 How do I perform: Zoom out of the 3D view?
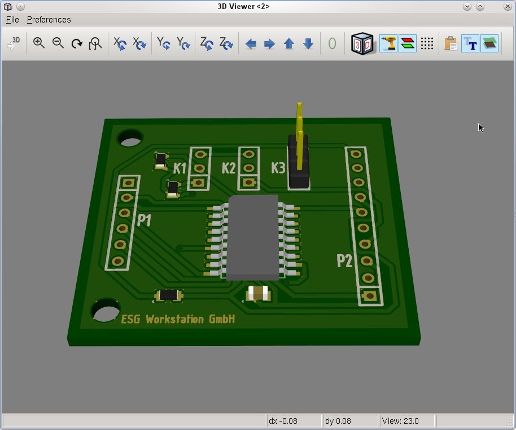coord(58,43)
